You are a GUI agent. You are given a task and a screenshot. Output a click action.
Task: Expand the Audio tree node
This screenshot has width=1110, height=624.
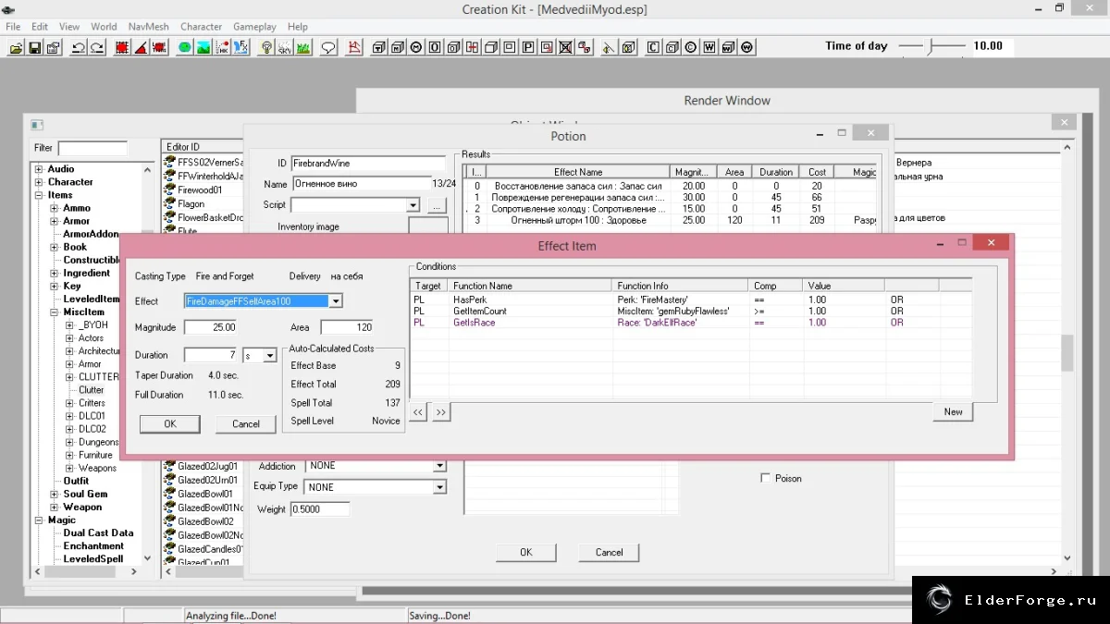(38, 169)
